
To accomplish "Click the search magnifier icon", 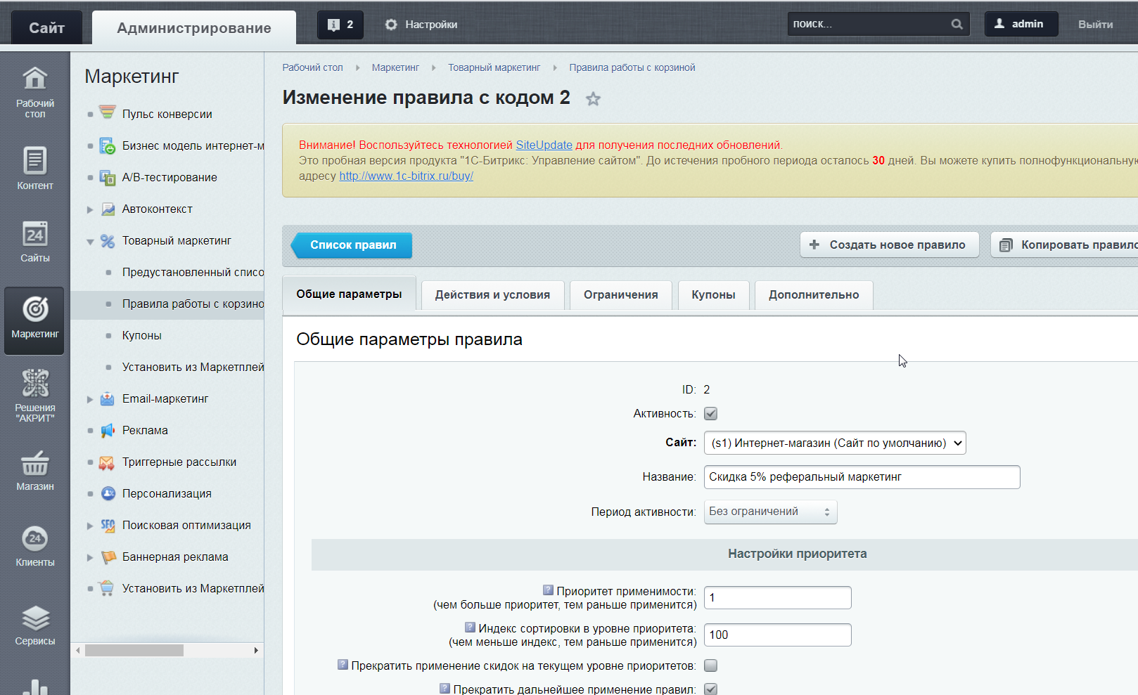I will coord(957,24).
